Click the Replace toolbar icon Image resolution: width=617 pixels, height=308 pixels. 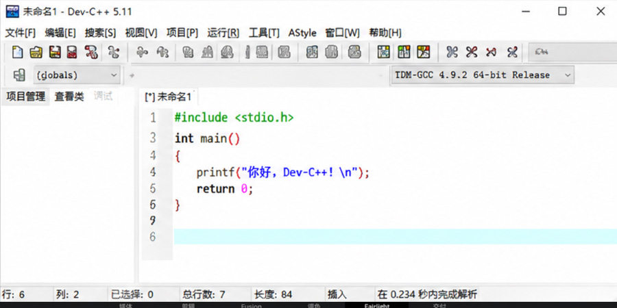pos(207,52)
